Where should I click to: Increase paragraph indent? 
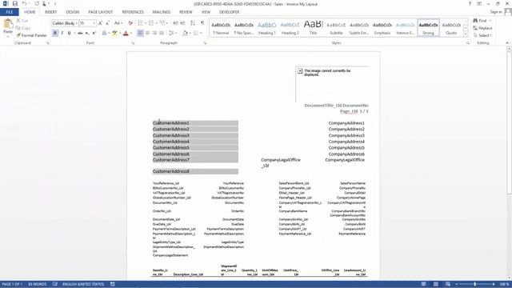[182, 23]
